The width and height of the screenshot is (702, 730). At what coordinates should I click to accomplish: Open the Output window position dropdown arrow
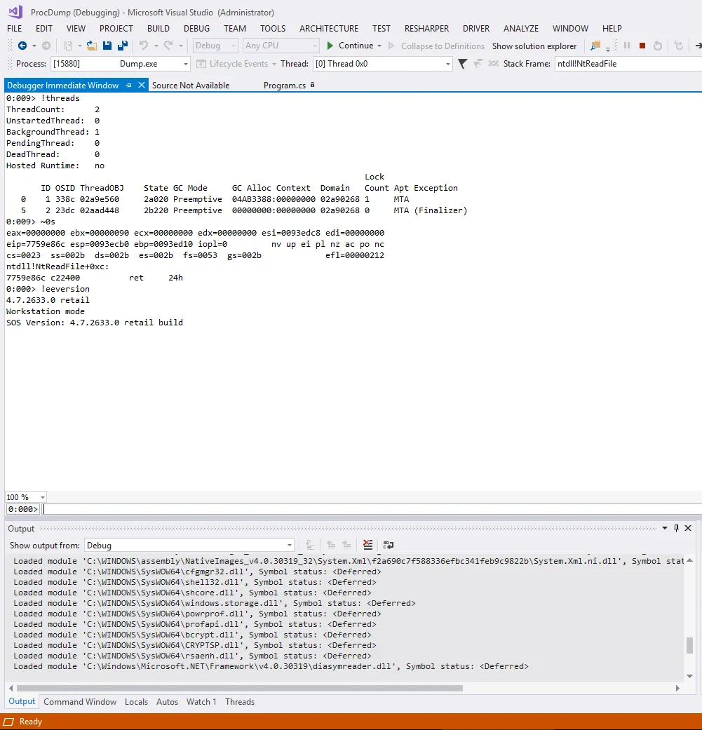point(665,528)
